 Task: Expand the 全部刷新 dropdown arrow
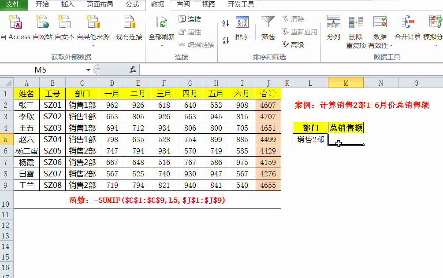coord(162,45)
